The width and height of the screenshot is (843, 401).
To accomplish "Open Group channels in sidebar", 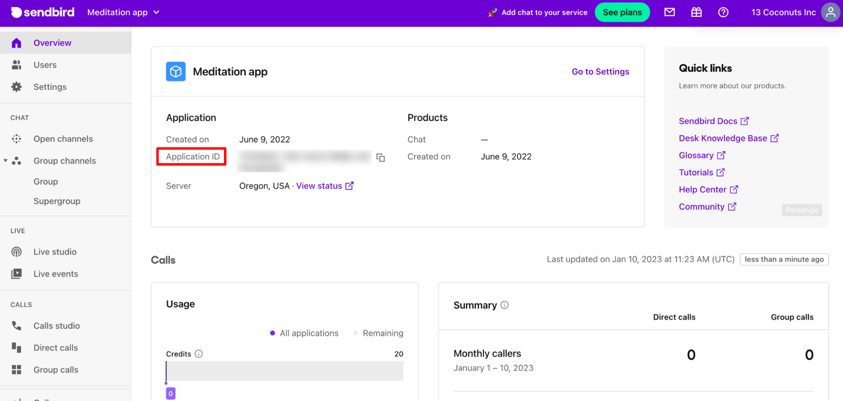I will [65, 161].
